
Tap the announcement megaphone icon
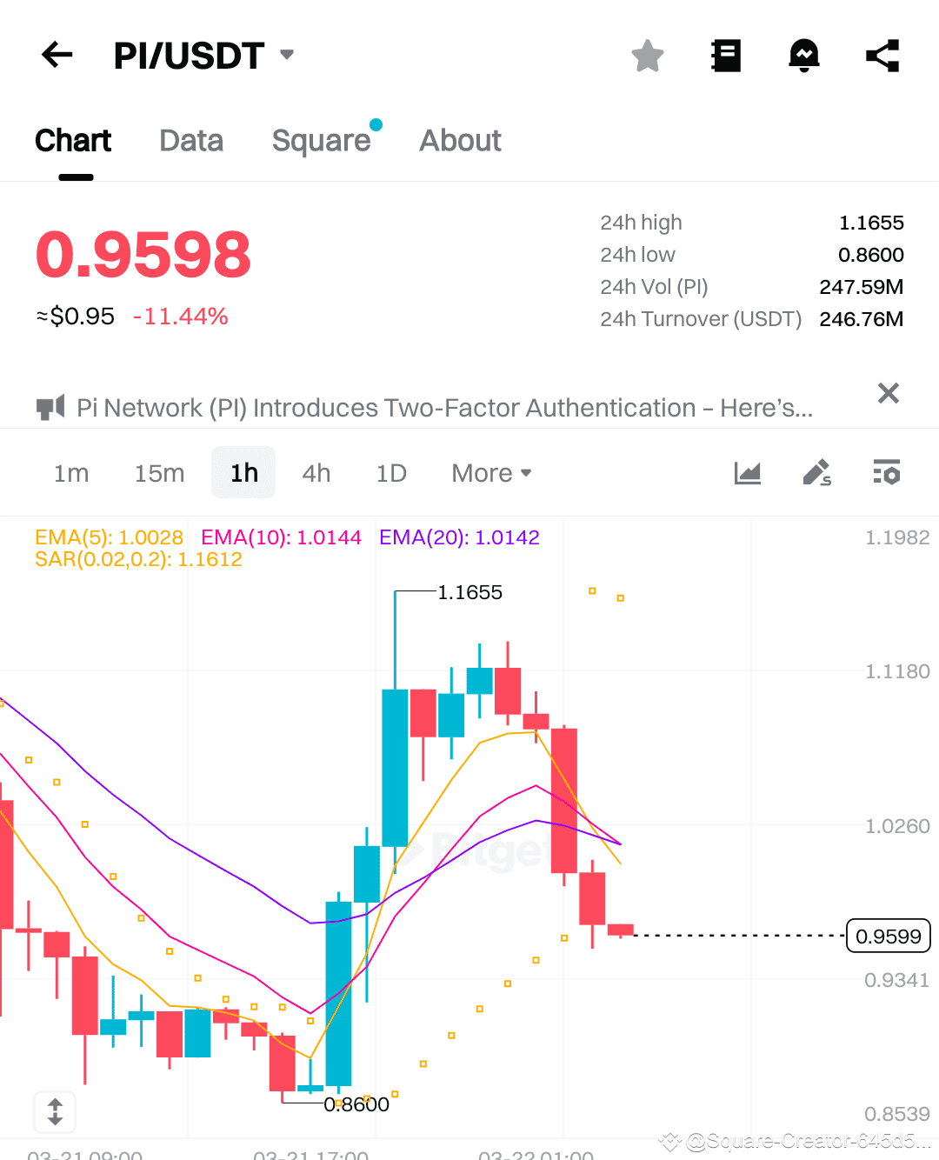(x=50, y=406)
